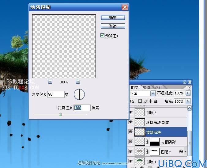
Task: Hide the 滑落石块 layer
Action: pos(130,132)
